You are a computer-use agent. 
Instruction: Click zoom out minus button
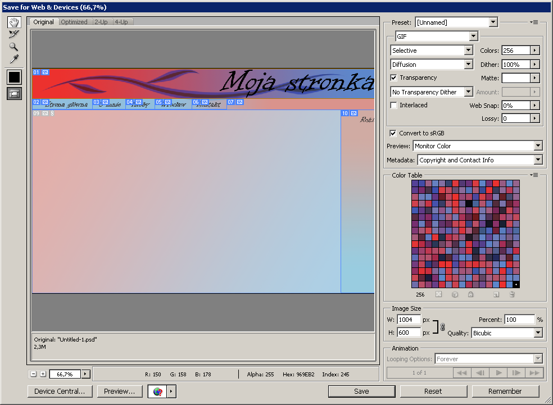34,374
